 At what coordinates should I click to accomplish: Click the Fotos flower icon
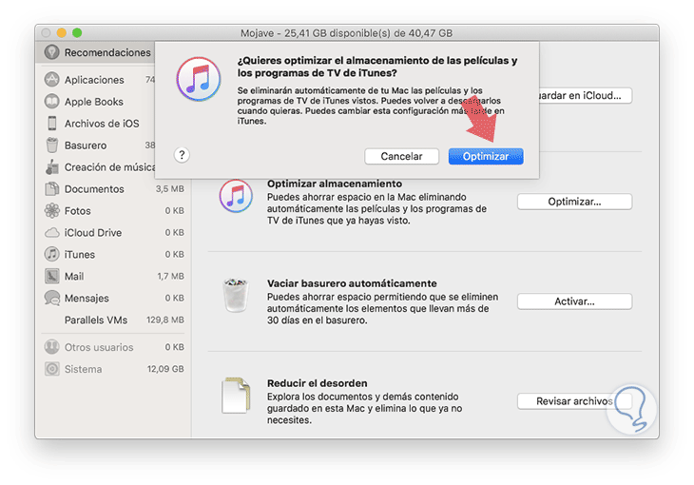click(51, 210)
